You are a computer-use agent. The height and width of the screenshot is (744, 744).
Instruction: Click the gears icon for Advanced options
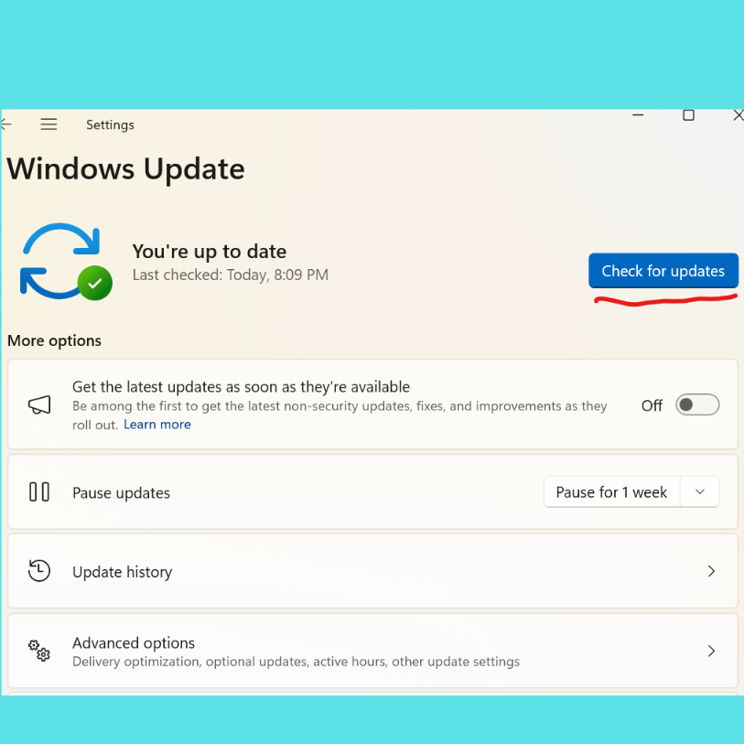pos(39,651)
